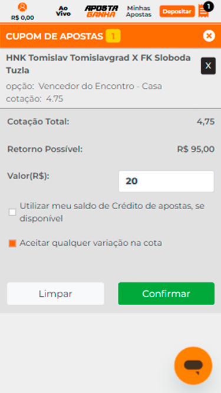Click the bet count badge on slip icon
The height and width of the screenshot is (393, 221).
[209, 6]
